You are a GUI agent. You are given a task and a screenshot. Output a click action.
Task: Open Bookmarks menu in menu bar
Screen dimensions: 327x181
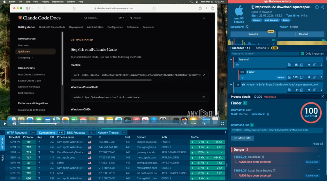pos(58,2)
